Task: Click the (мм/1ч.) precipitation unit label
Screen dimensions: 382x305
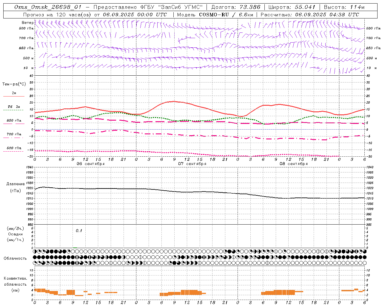Action: (x=16, y=240)
